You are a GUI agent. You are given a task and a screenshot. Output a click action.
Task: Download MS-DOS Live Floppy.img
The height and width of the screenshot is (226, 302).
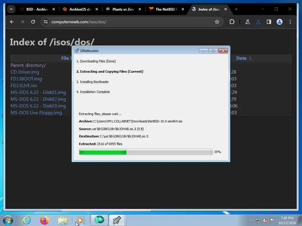(x=36, y=113)
